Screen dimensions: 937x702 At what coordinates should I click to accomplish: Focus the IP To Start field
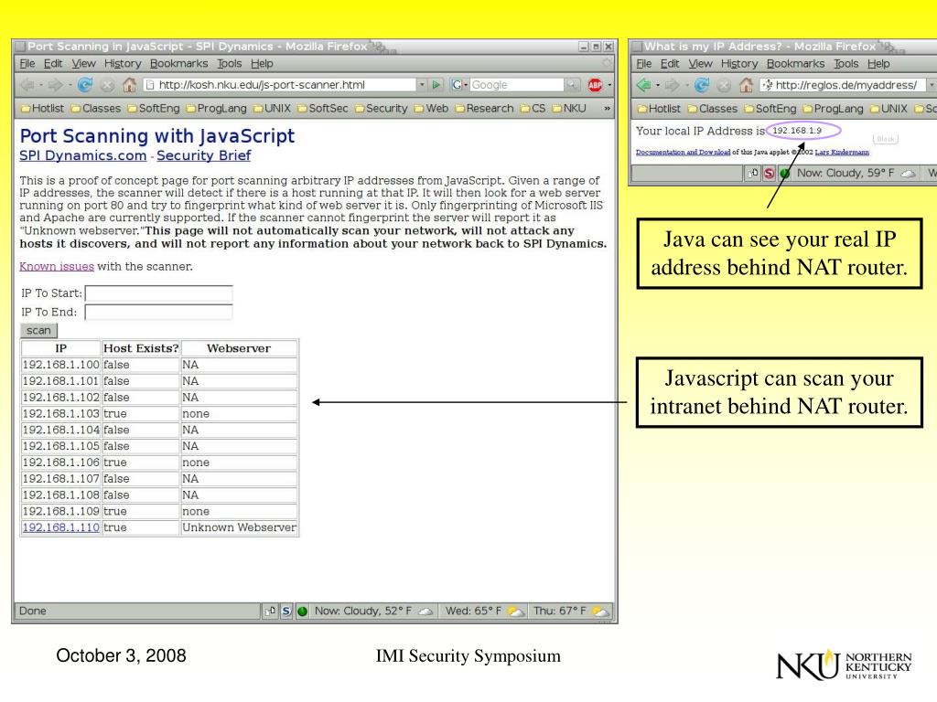(159, 293)
